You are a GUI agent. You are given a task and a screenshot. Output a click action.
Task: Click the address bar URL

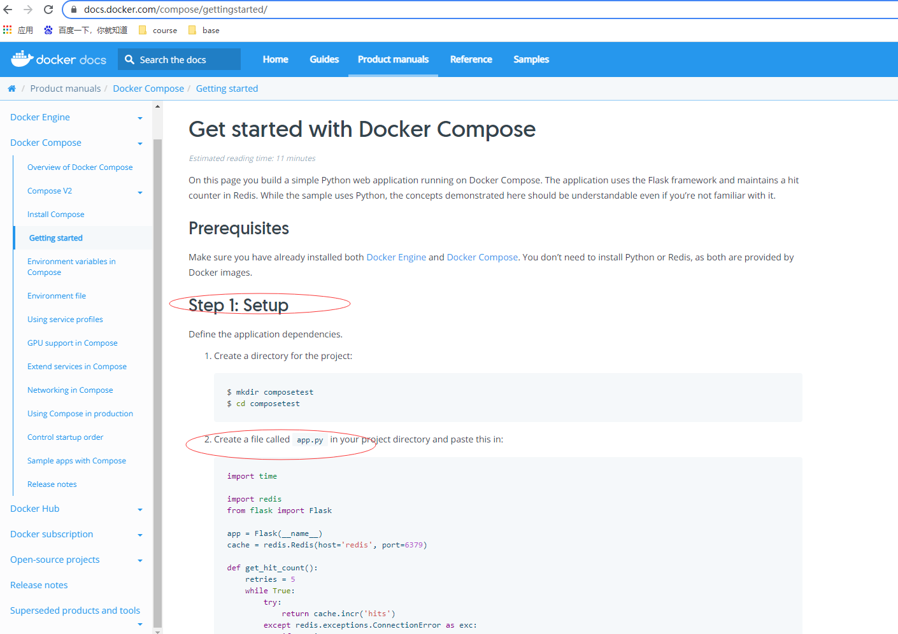[176, 10]
